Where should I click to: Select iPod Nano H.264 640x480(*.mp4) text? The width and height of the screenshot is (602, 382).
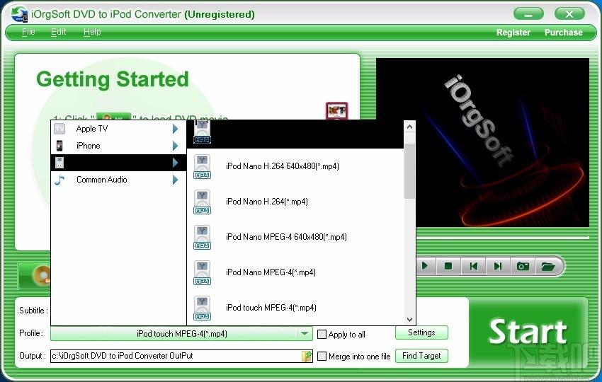tap(283, 166)
